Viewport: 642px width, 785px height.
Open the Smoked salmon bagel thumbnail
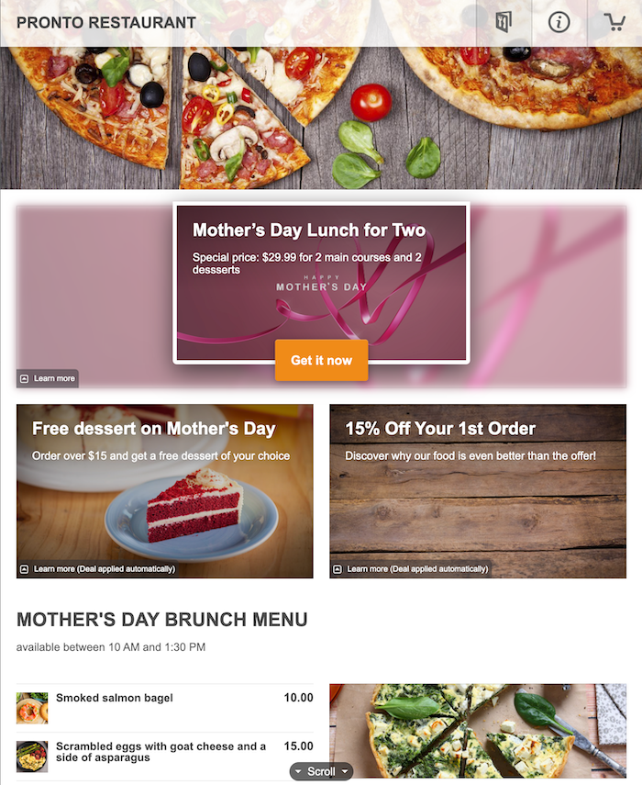[32, 708]
